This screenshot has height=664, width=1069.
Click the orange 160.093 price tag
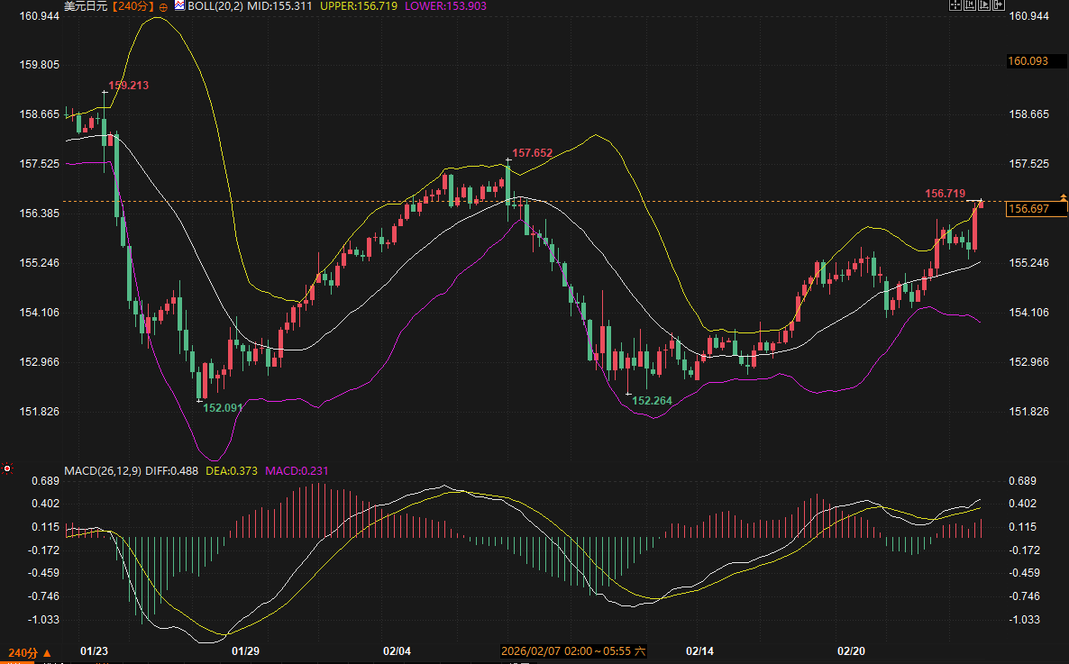(1028, 61)
